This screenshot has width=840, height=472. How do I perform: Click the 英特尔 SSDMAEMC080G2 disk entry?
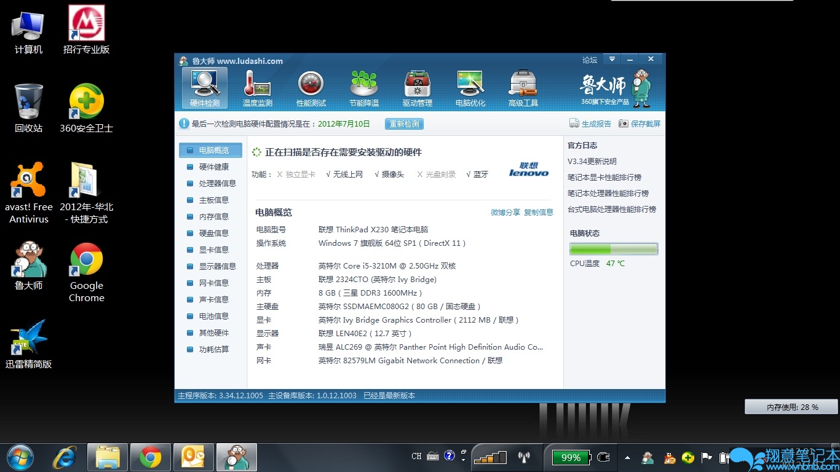point(399,307)
